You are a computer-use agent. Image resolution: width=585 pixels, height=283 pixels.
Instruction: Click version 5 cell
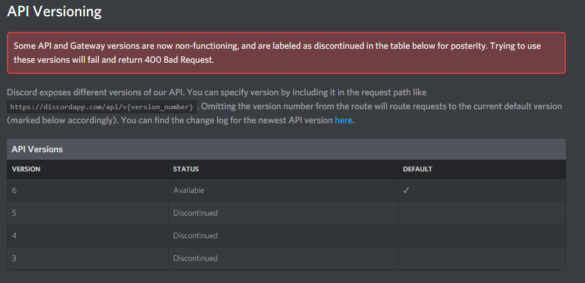click(x=88, y=213)
